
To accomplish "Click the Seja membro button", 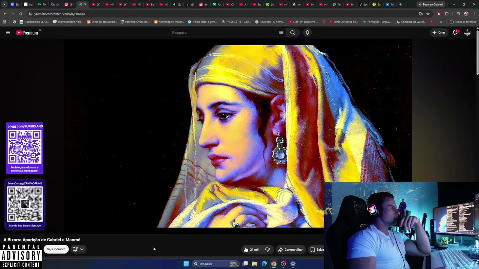I will [56, 249].
